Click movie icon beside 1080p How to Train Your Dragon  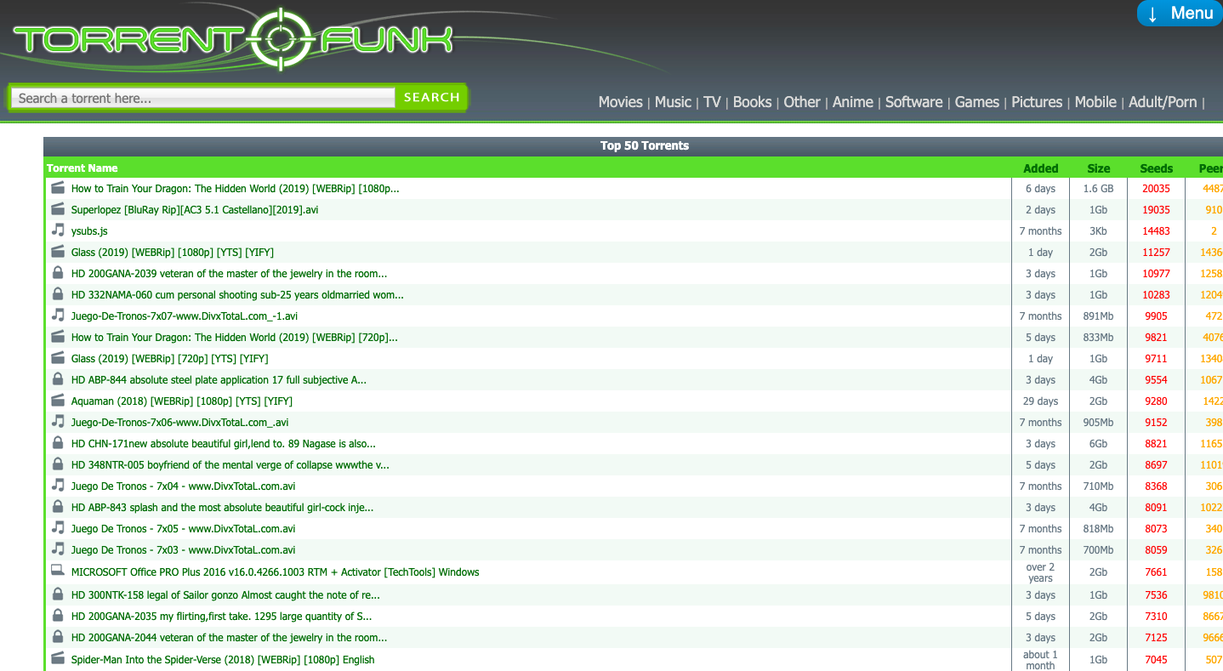pyautogui.click(x=58, y=188)
